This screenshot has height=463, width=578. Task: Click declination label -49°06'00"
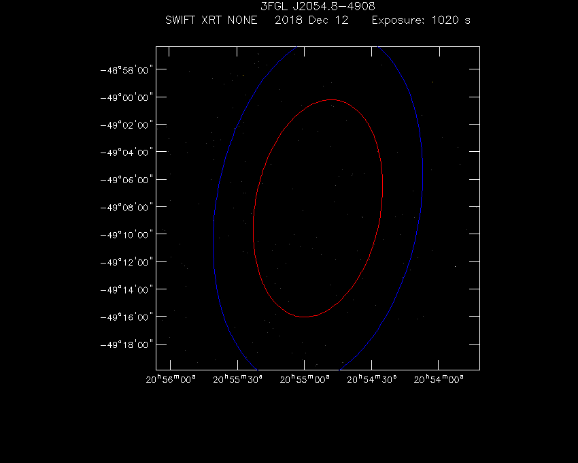coord(126,180)
